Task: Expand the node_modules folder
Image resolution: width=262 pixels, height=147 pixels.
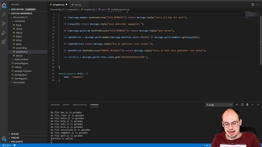Action: click(21, 60)
